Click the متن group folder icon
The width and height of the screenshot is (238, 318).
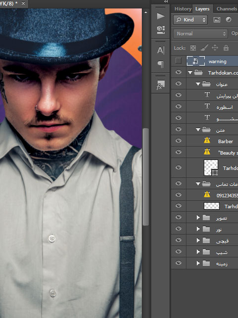(206, 129)
